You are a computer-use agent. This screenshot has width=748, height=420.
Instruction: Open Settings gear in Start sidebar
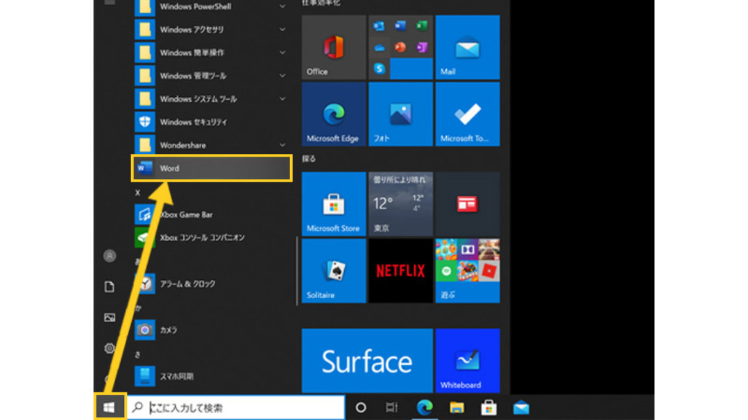[x=110, y=348]
